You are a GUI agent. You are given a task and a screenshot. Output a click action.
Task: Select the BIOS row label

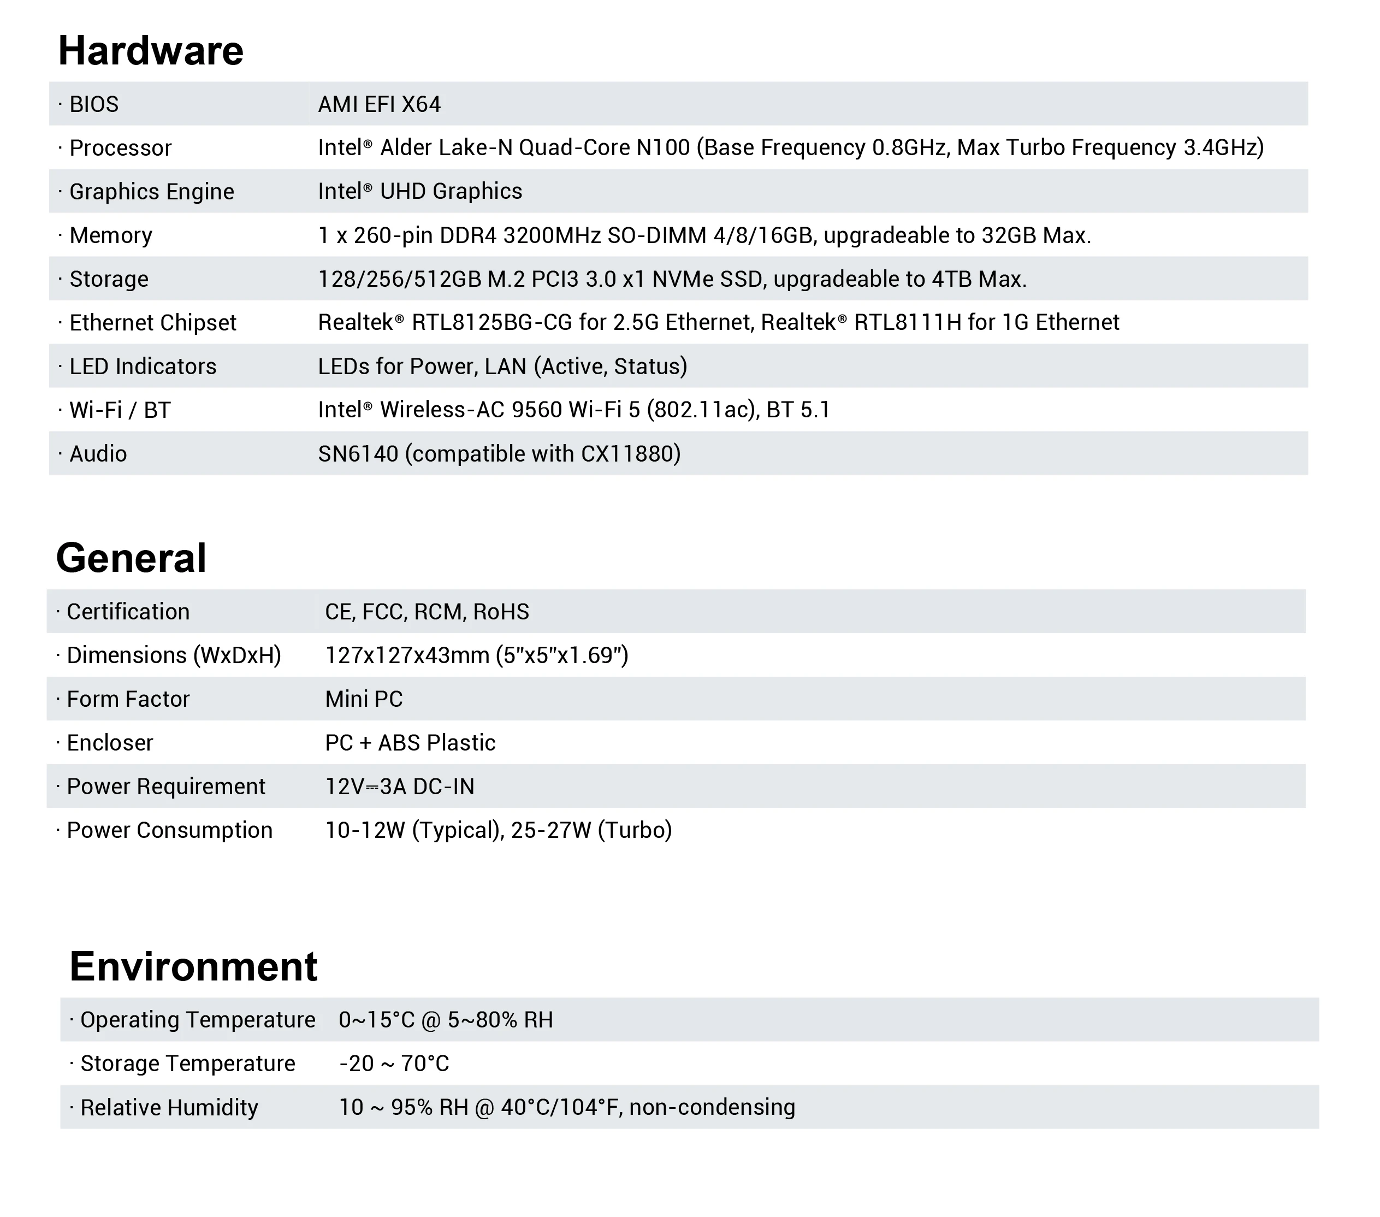tap(94, 104)
